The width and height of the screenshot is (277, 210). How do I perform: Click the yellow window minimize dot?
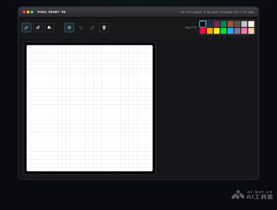[x=28, y=12]
